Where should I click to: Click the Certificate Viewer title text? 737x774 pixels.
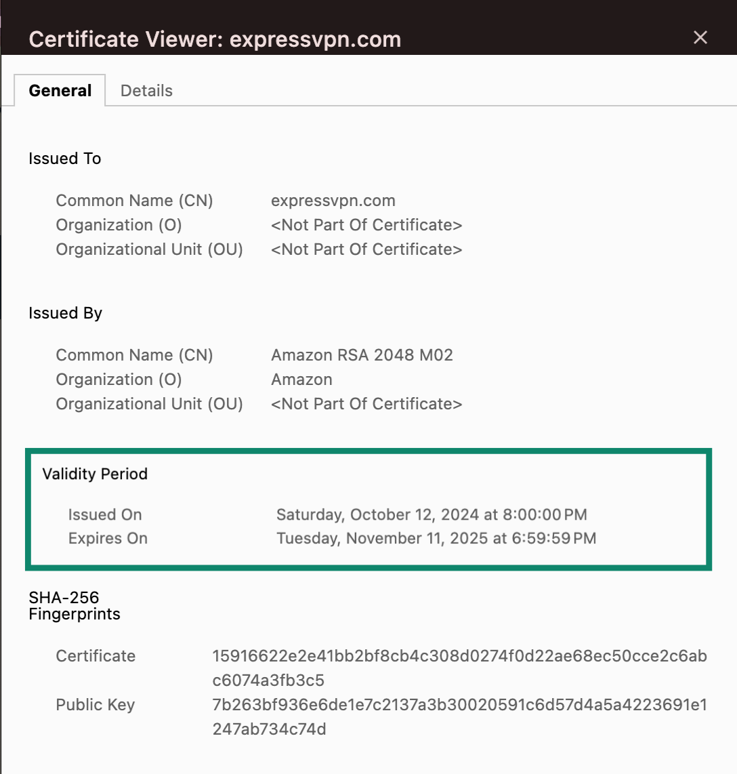point(214,39)
